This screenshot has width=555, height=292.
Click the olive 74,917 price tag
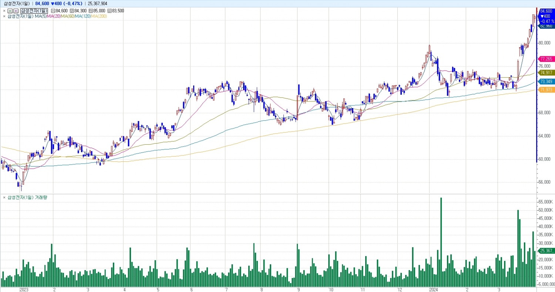[x=546, y=73]
